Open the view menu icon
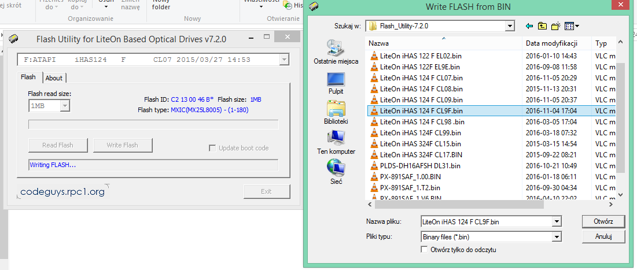Image resolution: width=637 pixels, height=270 pixels. (x=572, y=27)
